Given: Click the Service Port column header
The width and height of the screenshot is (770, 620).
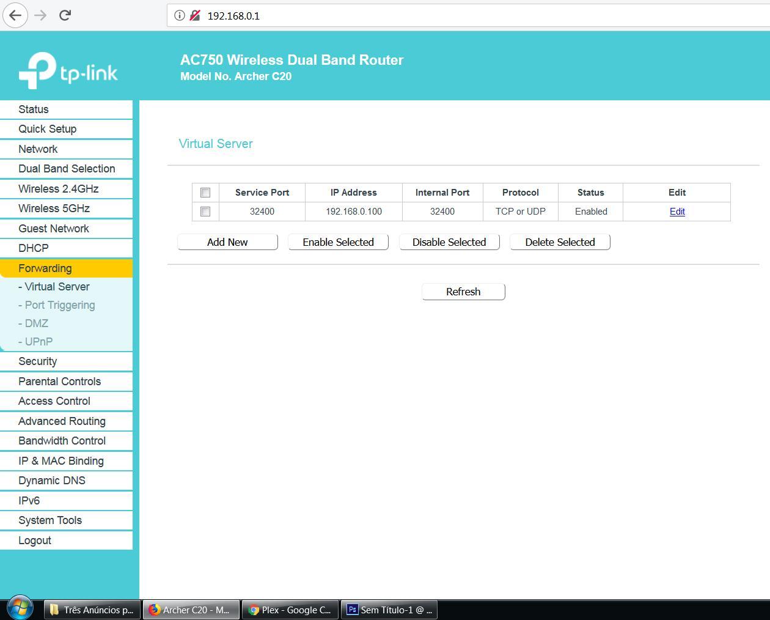Looking at the screenshot, I should (262, 193).
